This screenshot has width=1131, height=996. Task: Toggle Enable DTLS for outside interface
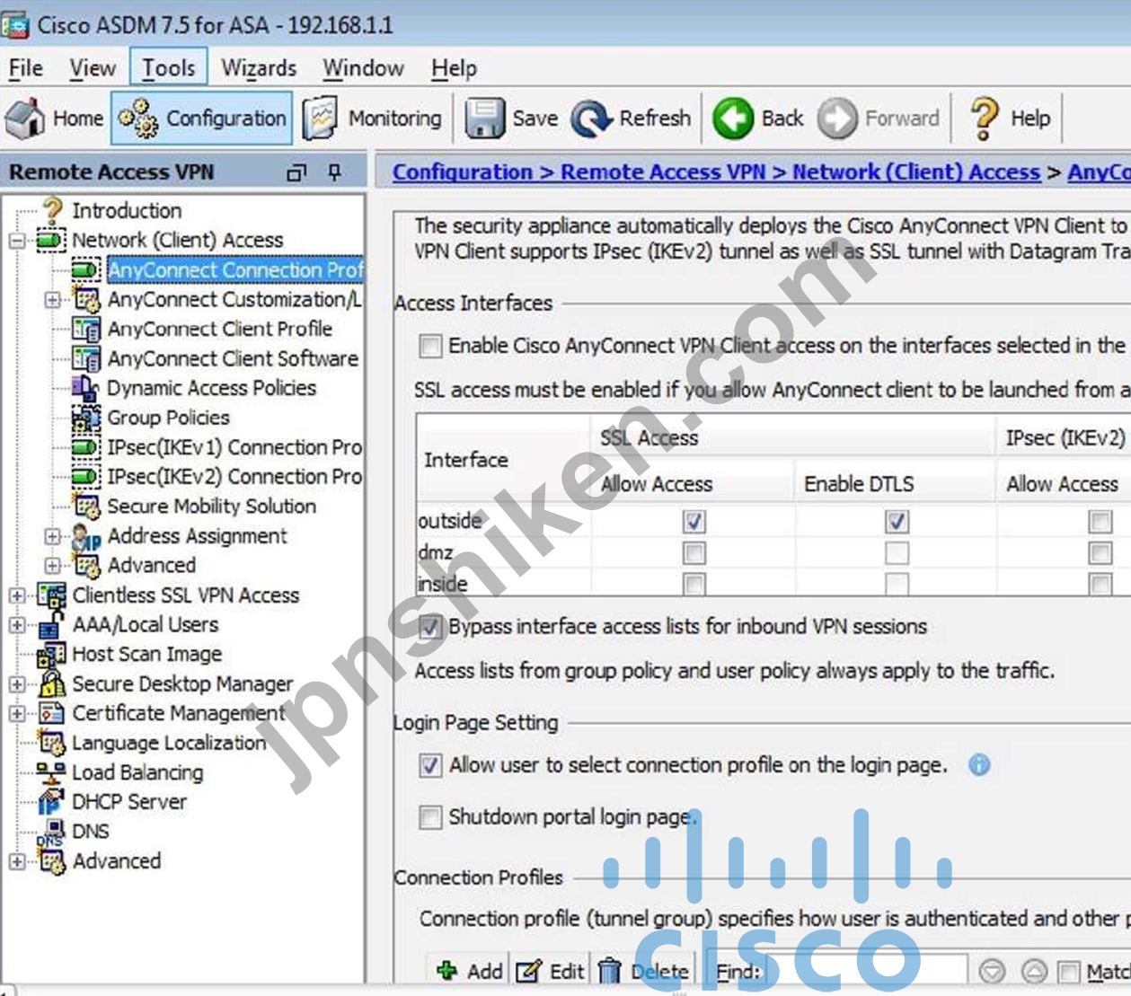click(897, 522)
